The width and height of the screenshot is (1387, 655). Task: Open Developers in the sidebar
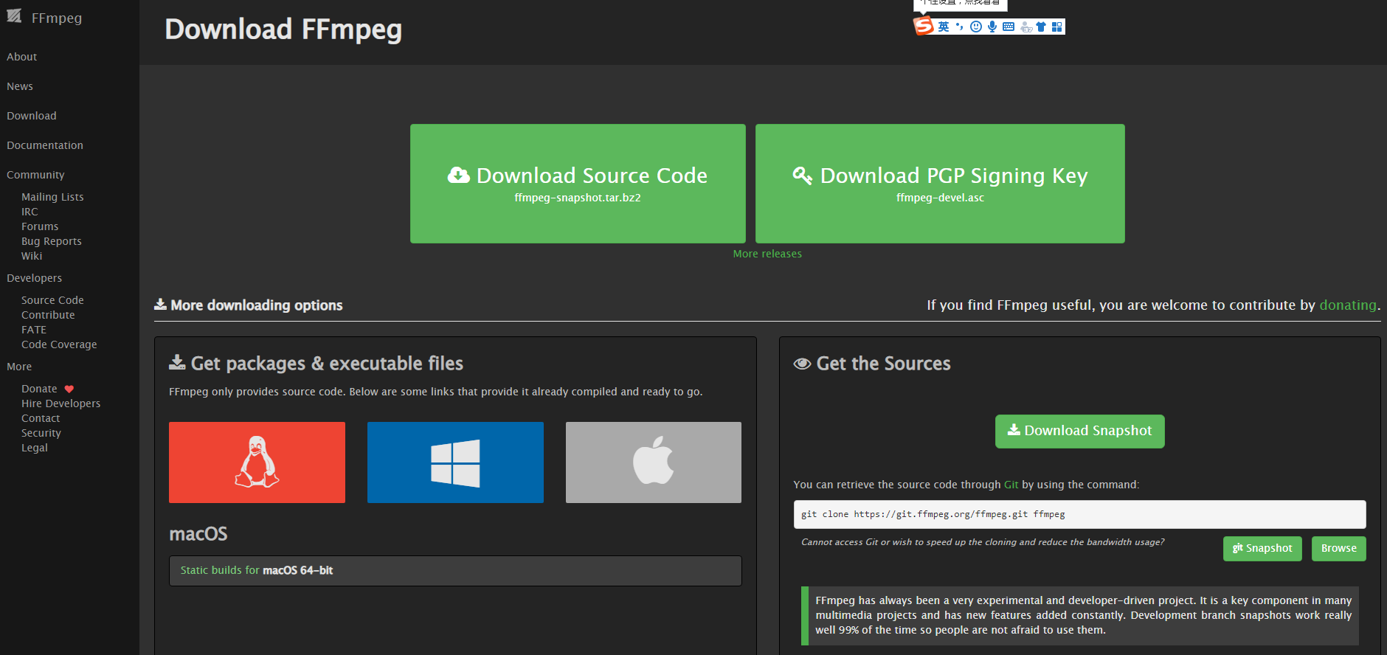tap(35, 278)
